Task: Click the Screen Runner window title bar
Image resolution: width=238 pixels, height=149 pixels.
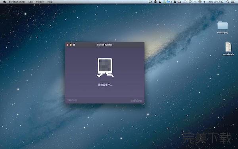Action: [x=105, y=45]
